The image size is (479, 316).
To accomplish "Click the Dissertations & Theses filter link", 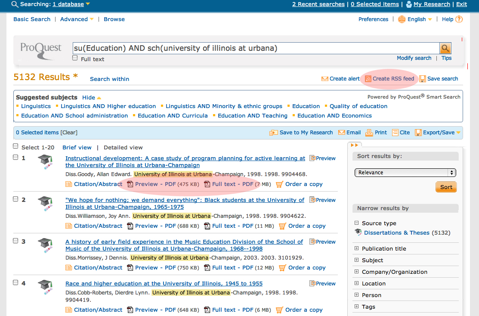I will [396, 233].
